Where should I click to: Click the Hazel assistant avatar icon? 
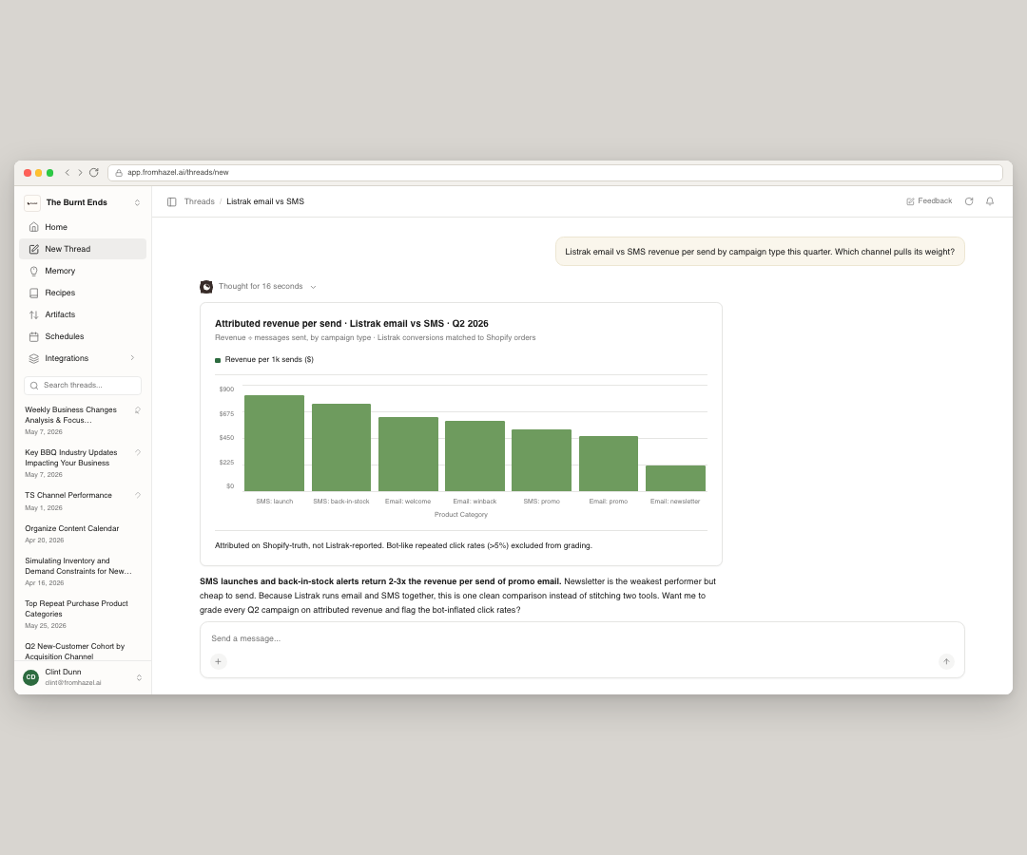coord(206,287)
